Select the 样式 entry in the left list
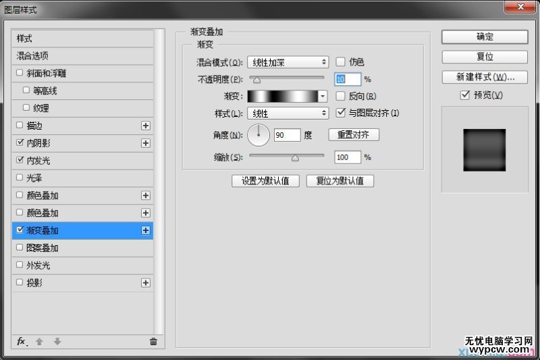 click(x=82, y=38)
